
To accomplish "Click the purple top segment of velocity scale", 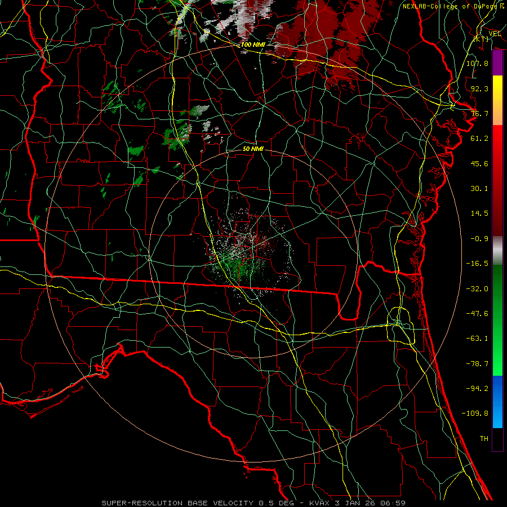I will tap(497, 63).
